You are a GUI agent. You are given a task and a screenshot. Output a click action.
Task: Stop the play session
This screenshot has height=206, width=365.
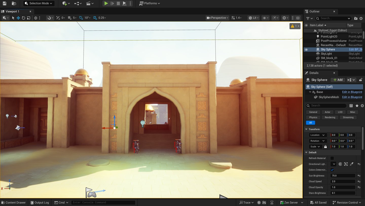[x=118, y=3]
